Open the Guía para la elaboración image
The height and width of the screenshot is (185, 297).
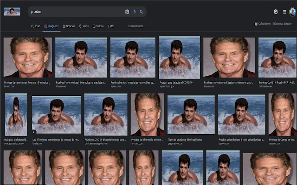16,115
